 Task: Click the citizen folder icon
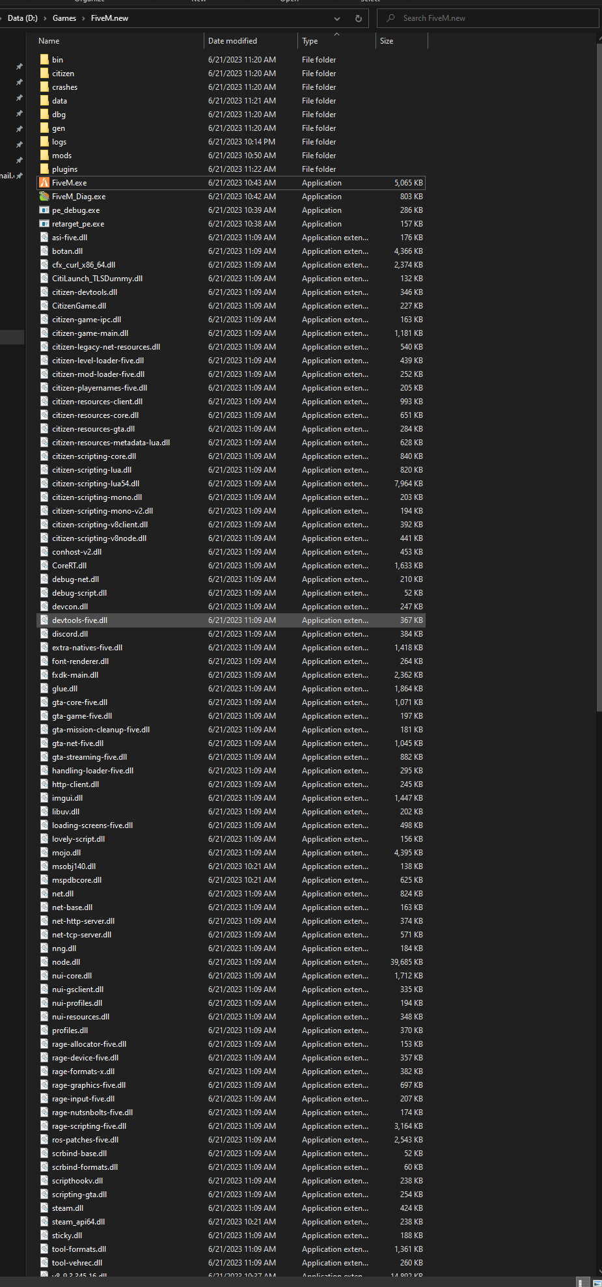[x=44, y=74]
